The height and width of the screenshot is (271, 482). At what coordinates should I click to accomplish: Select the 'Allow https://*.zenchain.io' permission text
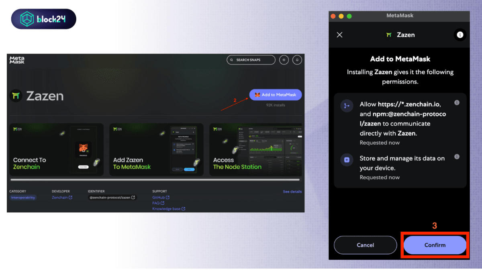point(403,119)
